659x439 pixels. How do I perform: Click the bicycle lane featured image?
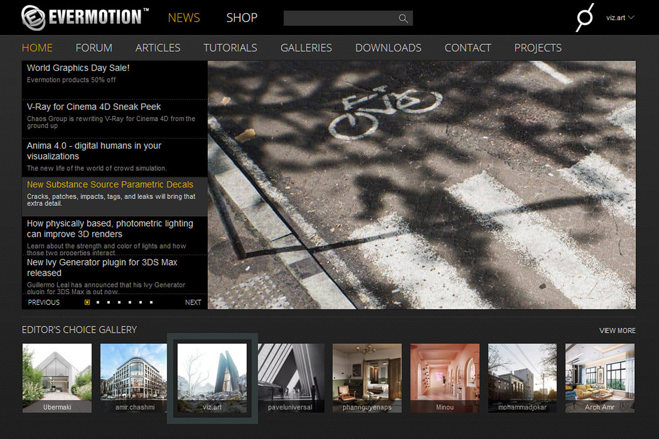click(421, 185)
